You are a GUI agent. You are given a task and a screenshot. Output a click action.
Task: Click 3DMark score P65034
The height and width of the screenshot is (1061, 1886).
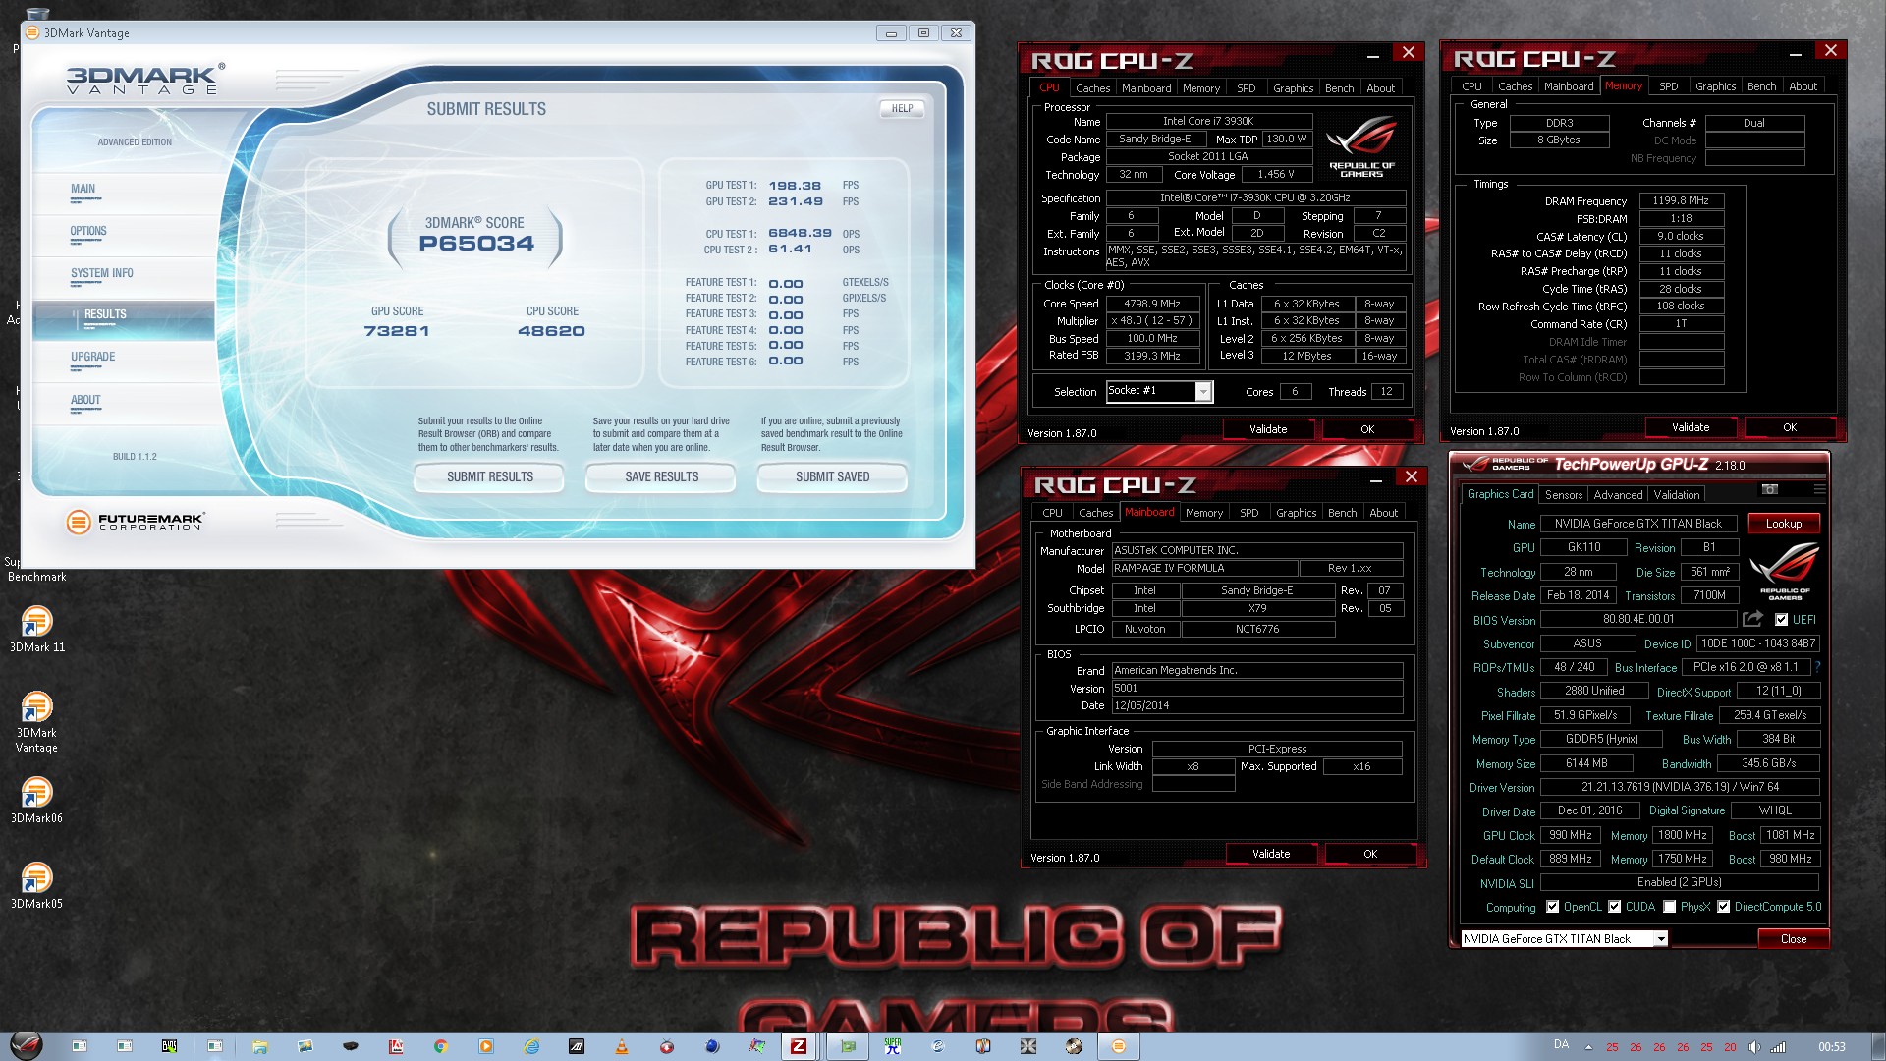(x=476, y=244)
